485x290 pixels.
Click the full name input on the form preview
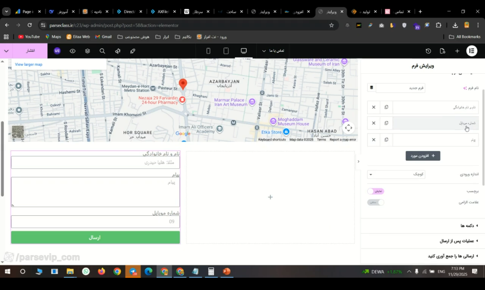tap(95, 162)
